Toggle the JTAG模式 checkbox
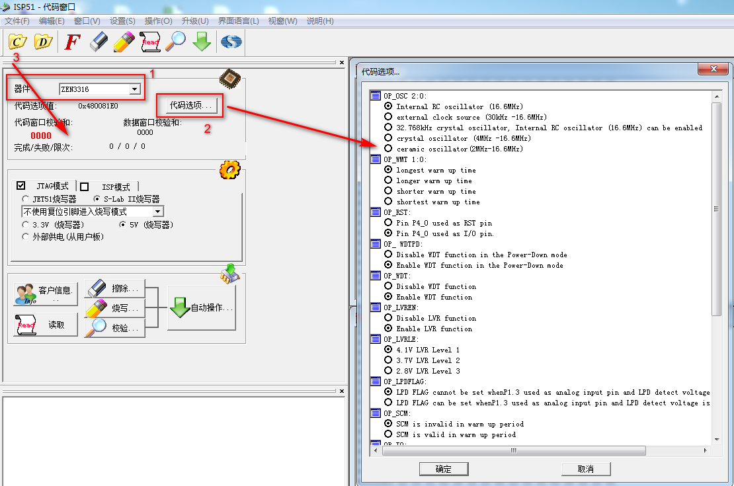This screenshot has height=486, width=734. 20,186
